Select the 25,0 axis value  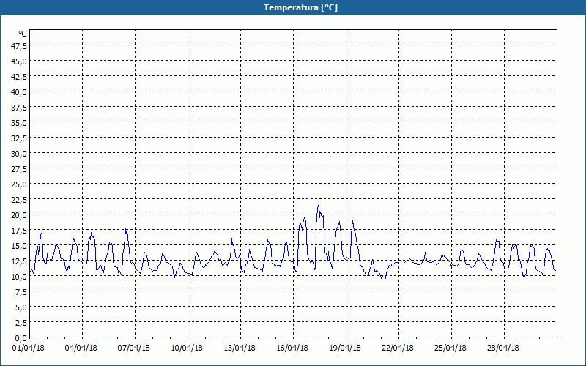click(x=20, y=184)
